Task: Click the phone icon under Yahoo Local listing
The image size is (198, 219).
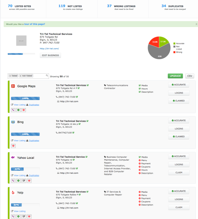Action: (x=13, y=181)
